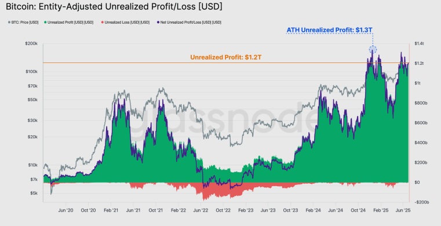Click the orange Unrealized Profit: $1.2T label
Screen dimensions: 441x226
(226, 57)
